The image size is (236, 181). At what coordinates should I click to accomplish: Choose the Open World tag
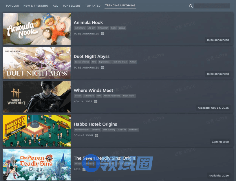tap(129, 96)
